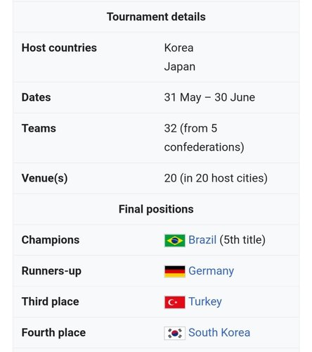312x352 pixels.
Task: Select the Final positions header
Action: coord(156,209)
